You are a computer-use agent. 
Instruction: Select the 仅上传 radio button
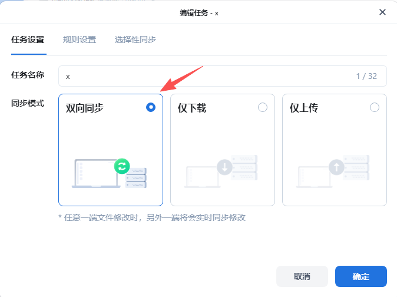(375, 107)
